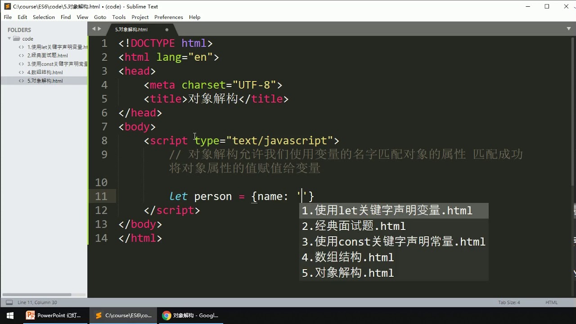The width and height of the screenshot is (576, 324).
Task: Open Tab Size: 4 selector
Action: coord(509,303)
